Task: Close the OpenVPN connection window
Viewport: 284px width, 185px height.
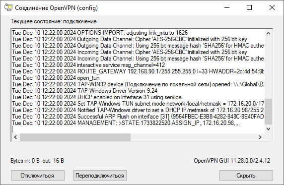Action: 272,7
